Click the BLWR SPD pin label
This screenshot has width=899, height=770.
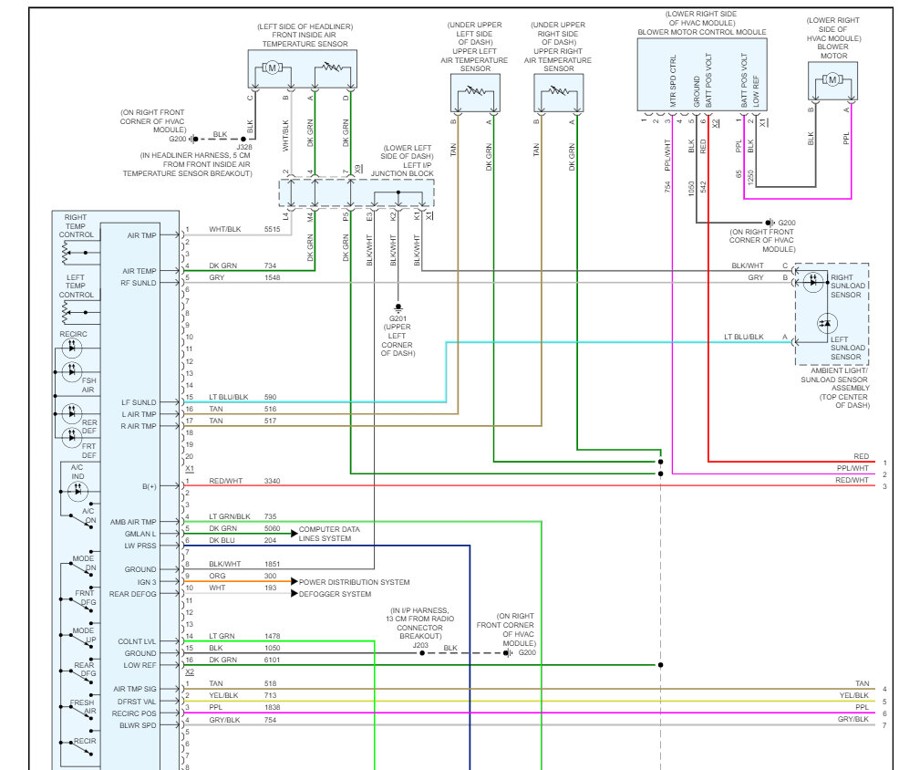138,725
